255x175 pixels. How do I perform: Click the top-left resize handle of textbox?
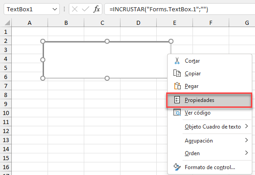tap(43, 41)
